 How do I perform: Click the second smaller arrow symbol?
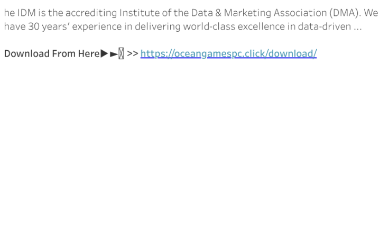coord(114,54)
